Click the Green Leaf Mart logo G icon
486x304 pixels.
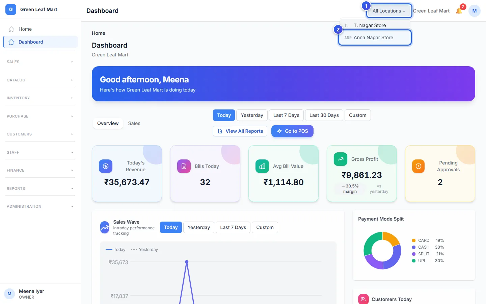tap(11, 9)
